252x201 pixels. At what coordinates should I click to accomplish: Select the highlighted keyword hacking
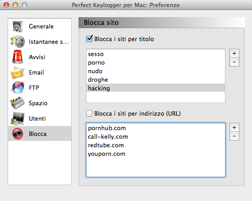(x=156, y=88)
